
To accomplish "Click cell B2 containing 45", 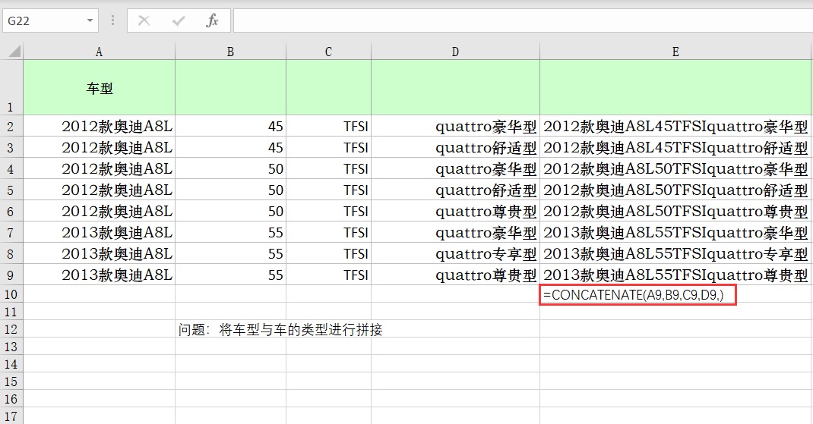I will coord(231,127).
